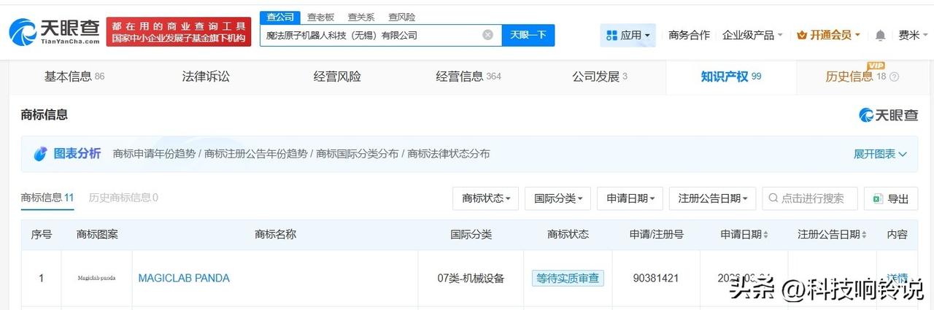Click the 国际分类 column header
The height and width of the screenshot is (310, 934).
(x=471, y=234)
